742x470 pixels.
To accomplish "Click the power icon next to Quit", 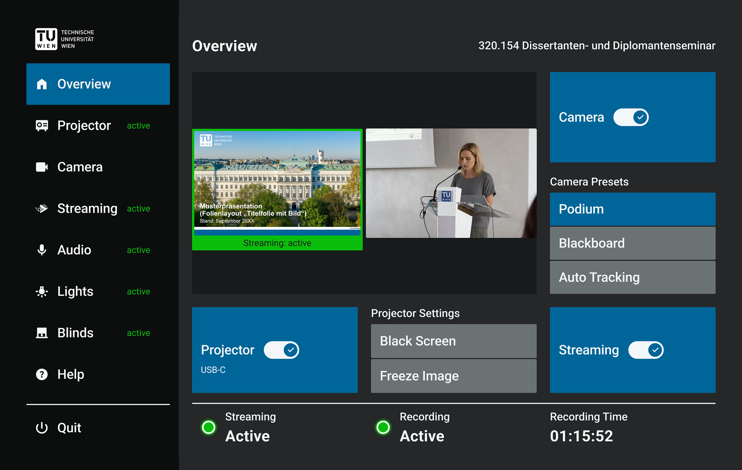I will (x=42, y=428).
